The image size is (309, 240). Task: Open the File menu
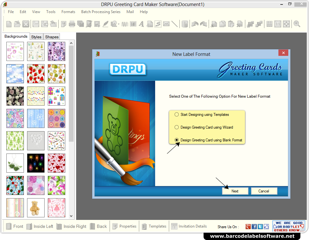point(11,12)
